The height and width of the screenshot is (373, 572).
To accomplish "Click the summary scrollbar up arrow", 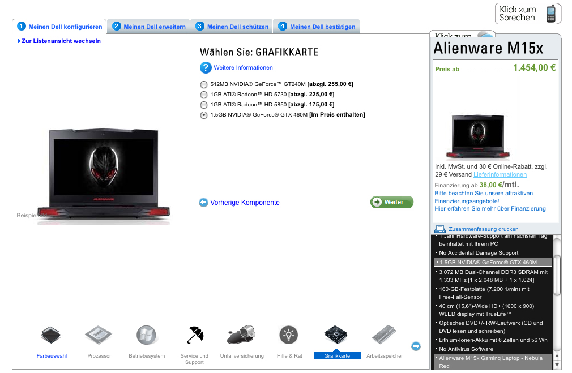I will (557, 356).
